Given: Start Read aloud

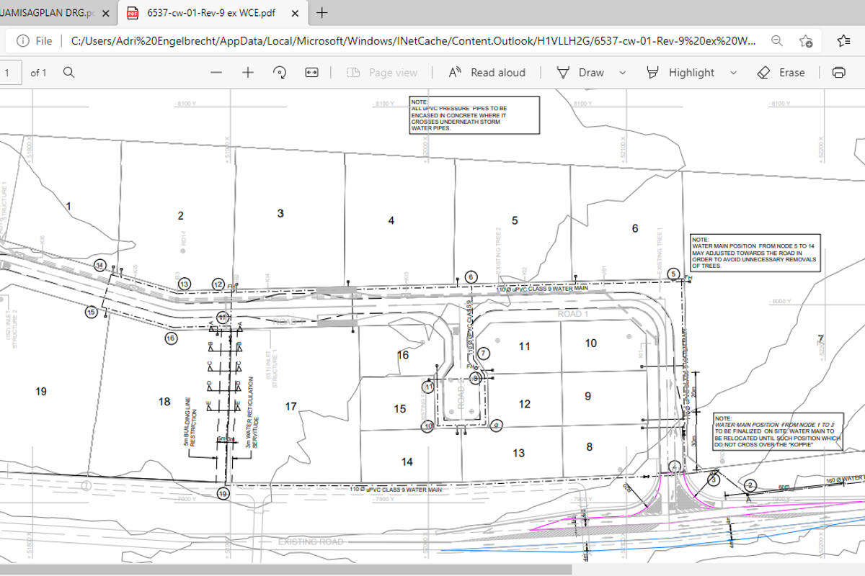Looking at the screenshot, I should (487, 73).
